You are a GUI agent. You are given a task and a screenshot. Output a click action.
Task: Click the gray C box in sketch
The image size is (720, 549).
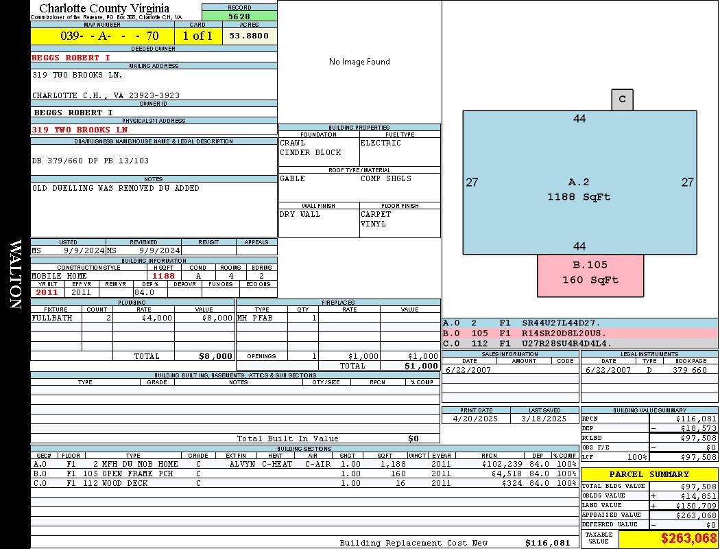[622, 100]
